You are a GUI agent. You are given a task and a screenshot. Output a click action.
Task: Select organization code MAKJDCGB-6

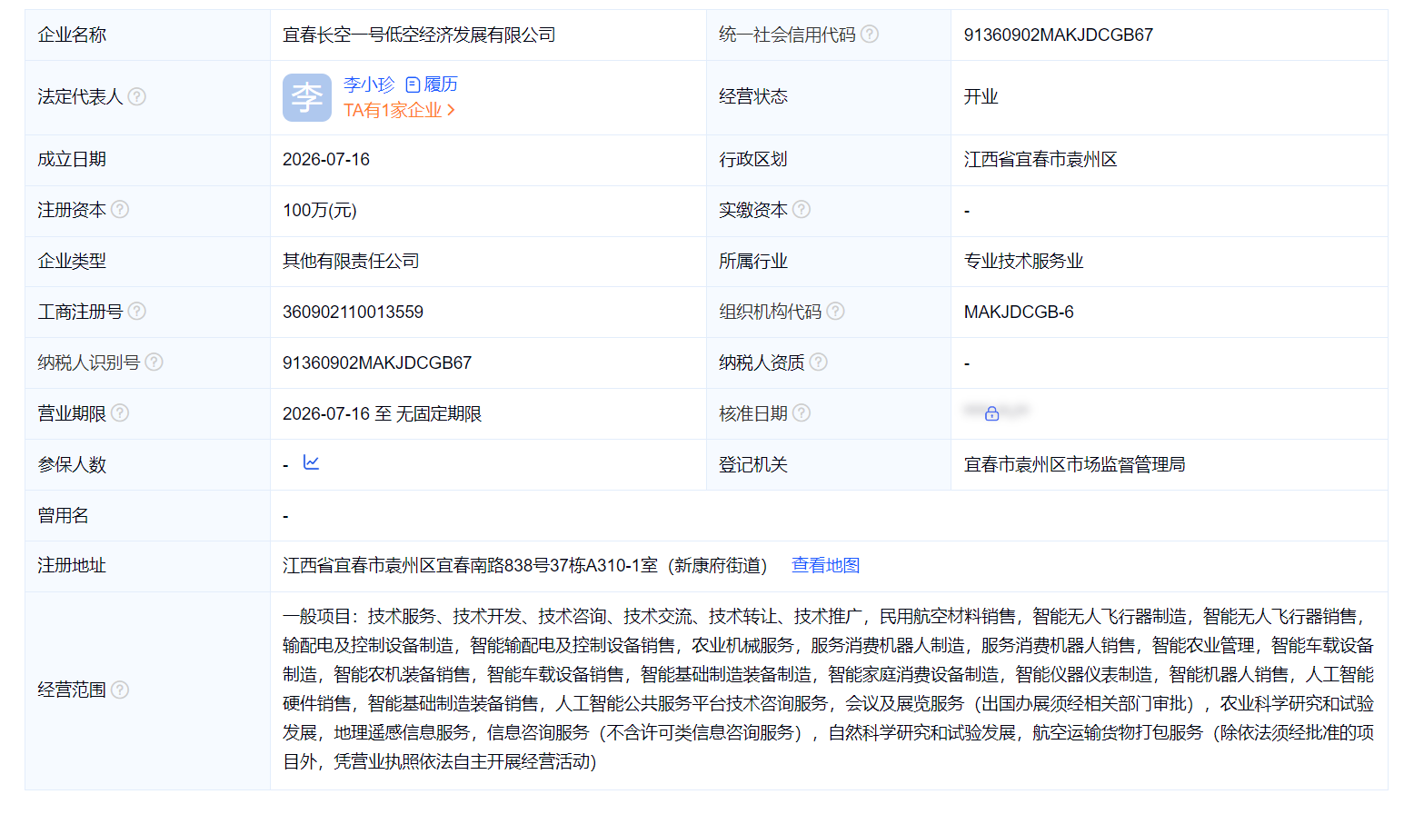[x=1019, y=312]
